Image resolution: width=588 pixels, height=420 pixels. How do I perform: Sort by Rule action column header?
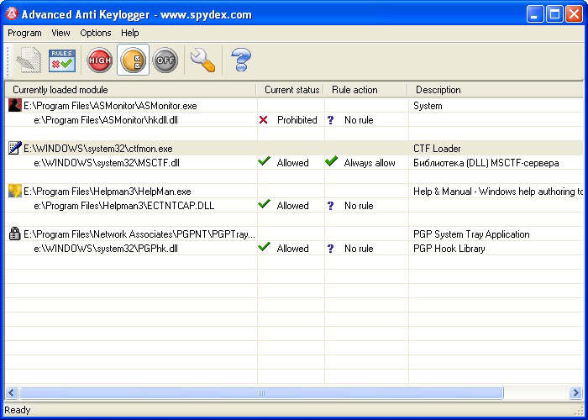pyautogui.click(x=365, y=90)
